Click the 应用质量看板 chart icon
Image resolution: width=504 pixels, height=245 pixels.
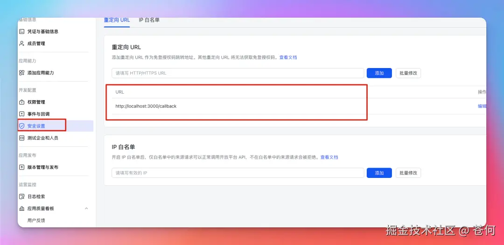[x=22, y=209]
